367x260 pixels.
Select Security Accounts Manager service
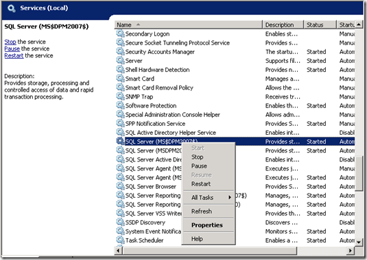tap(235, 51)
